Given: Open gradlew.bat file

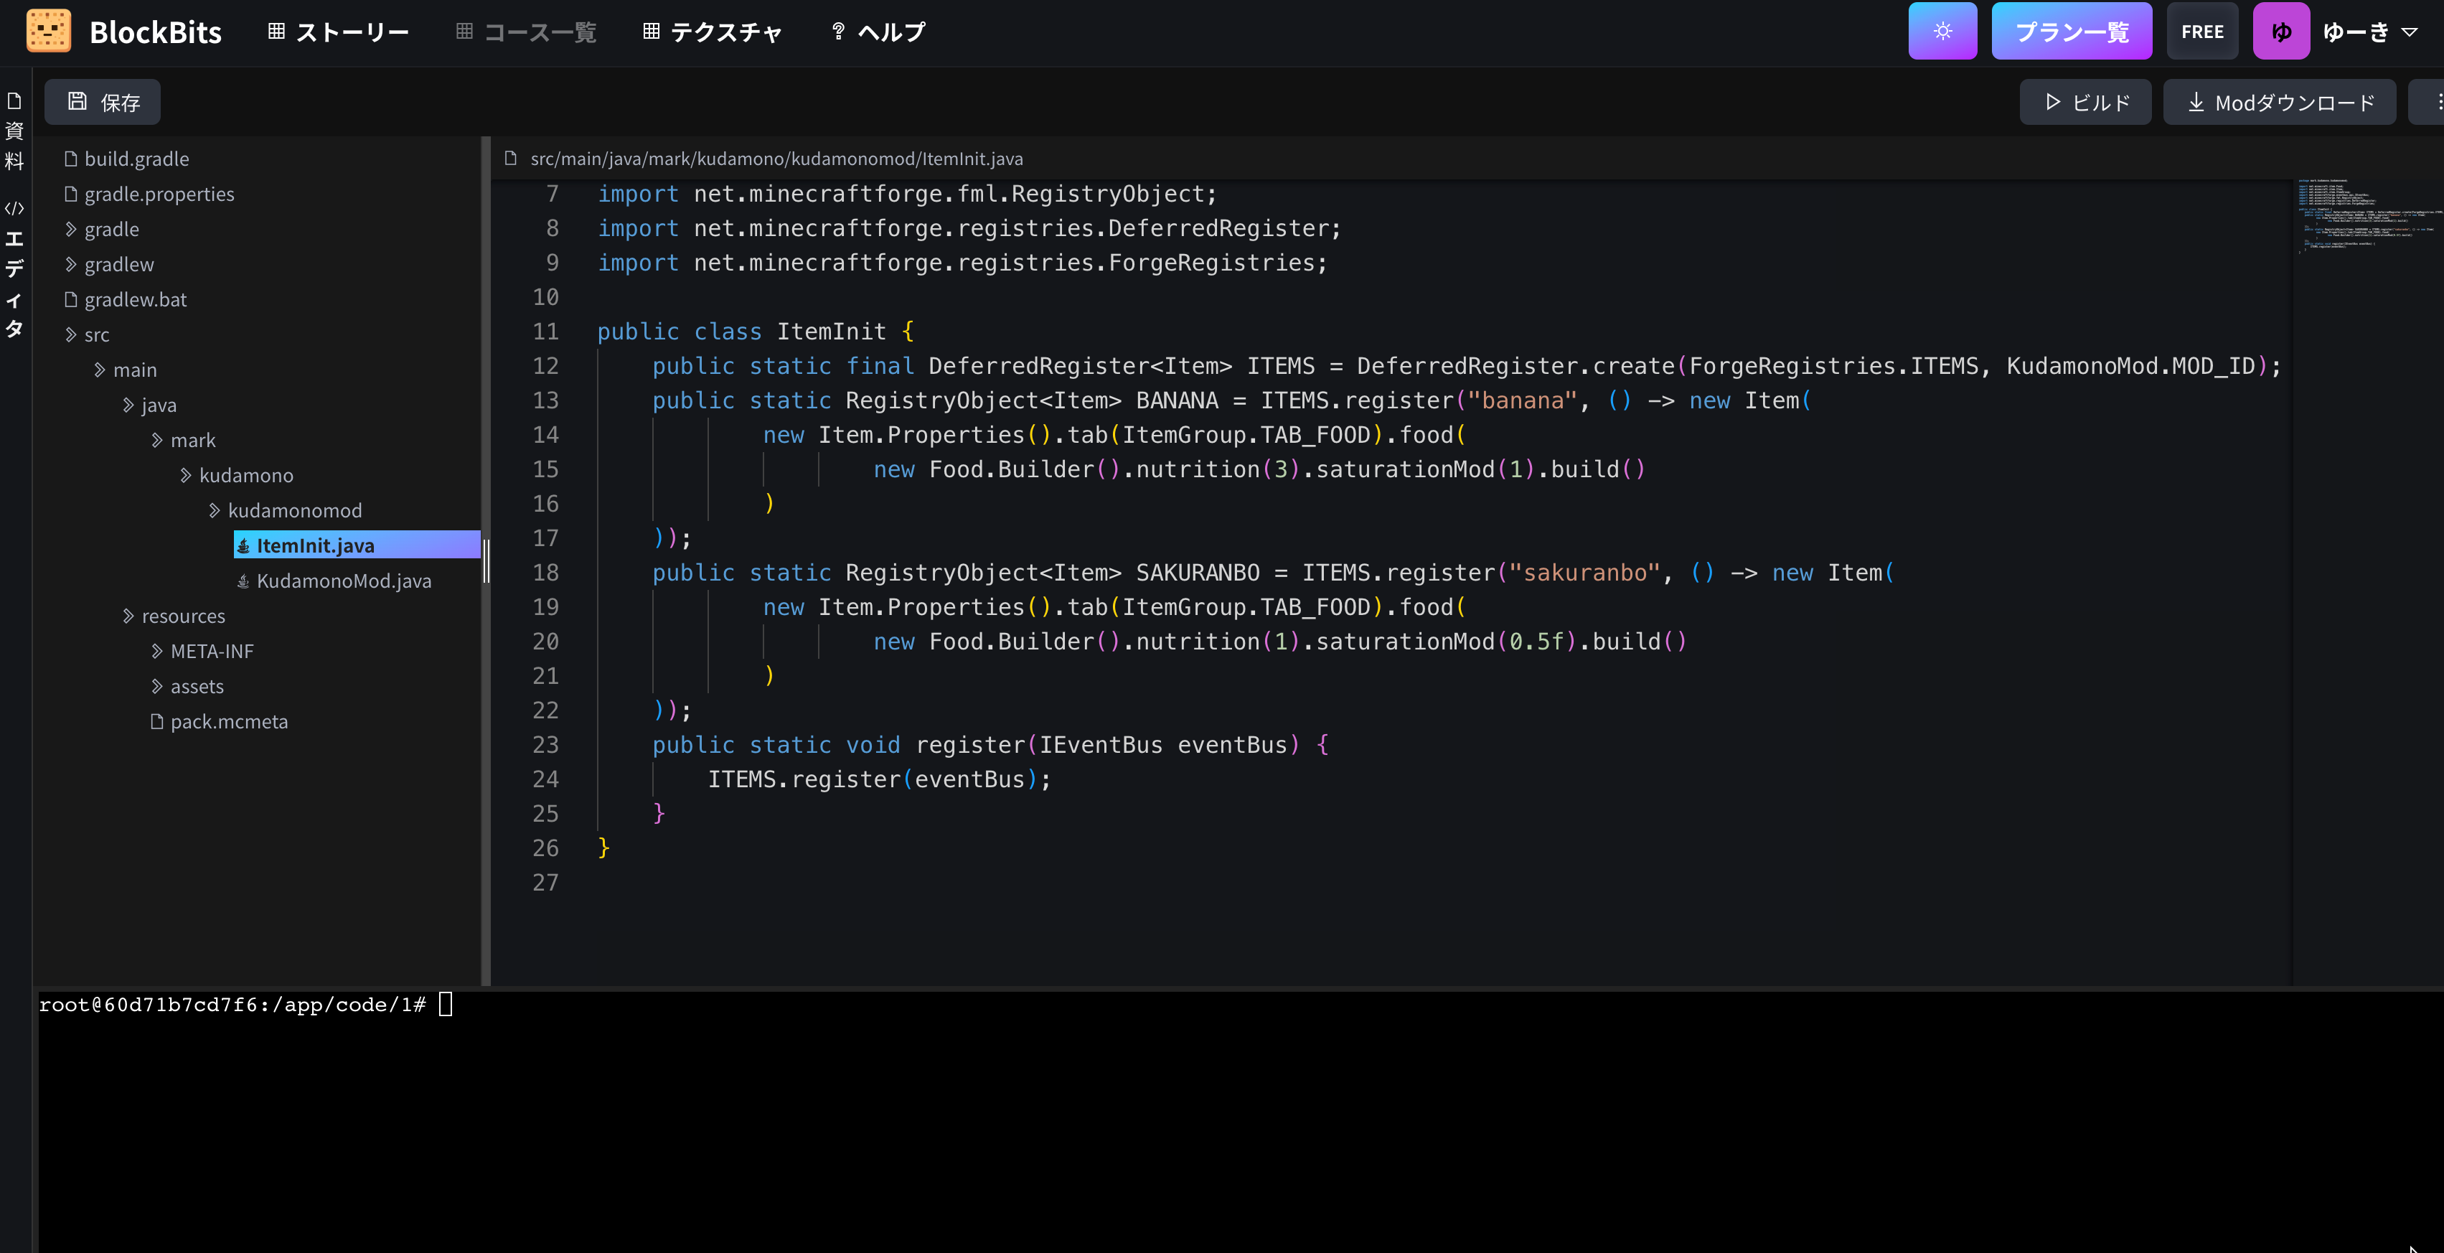Looking at the screenshot, I should pyautogui.click(x=136, y=299).
